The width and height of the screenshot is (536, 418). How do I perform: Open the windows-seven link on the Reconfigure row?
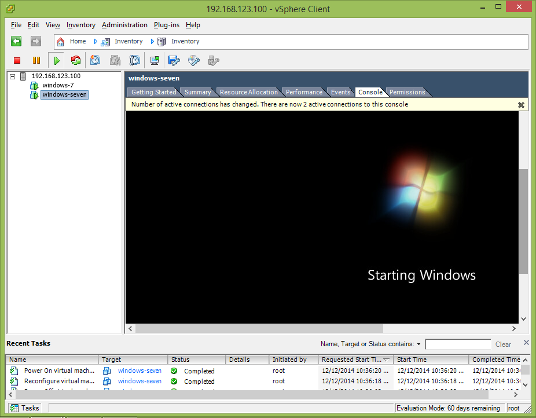[x=139, y=381]
